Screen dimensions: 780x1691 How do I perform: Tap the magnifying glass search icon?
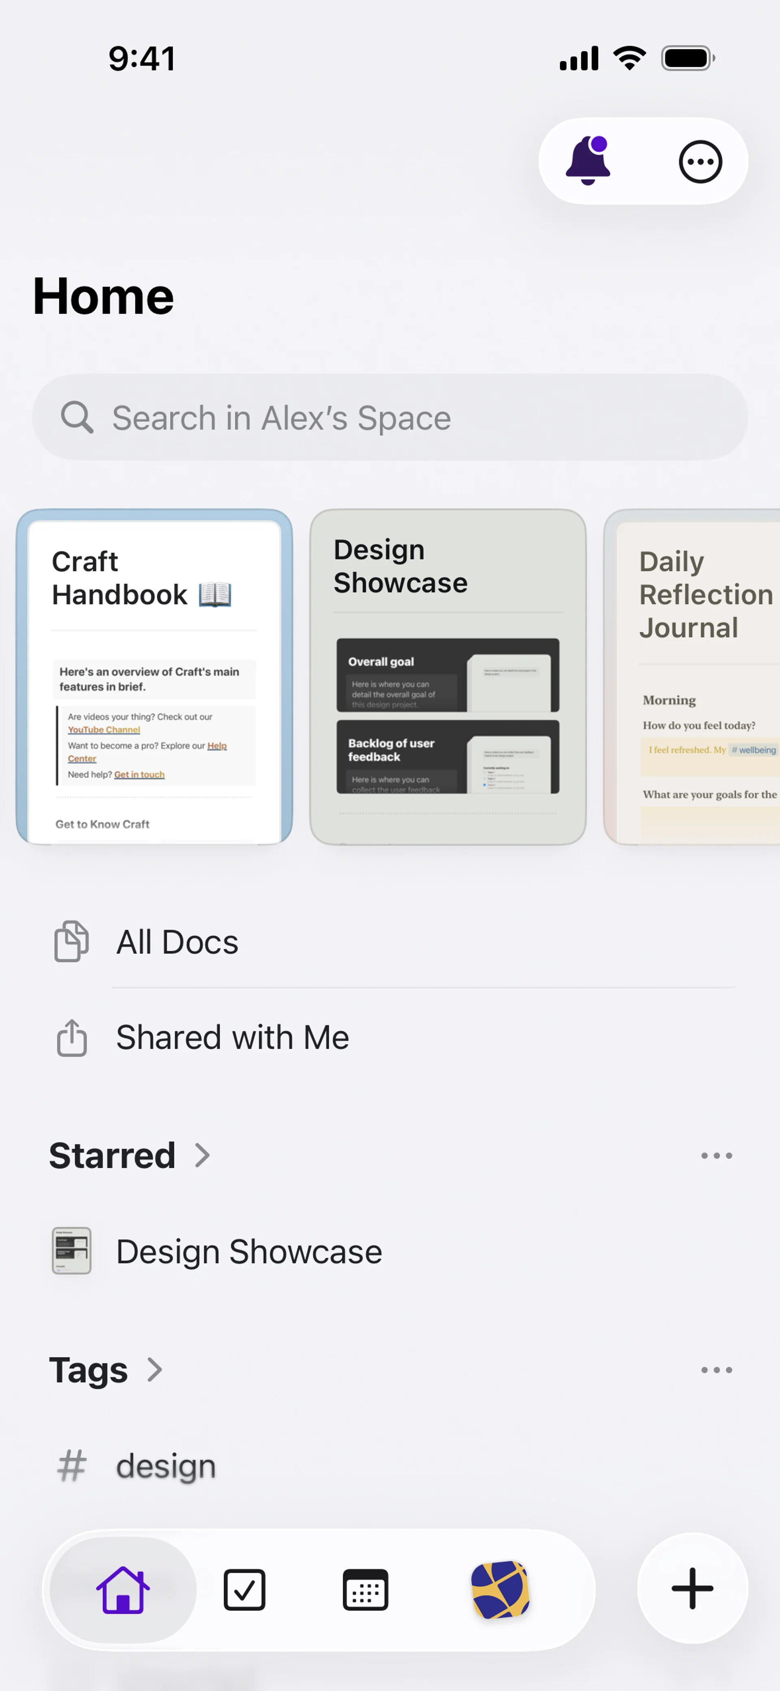point(77,418)
